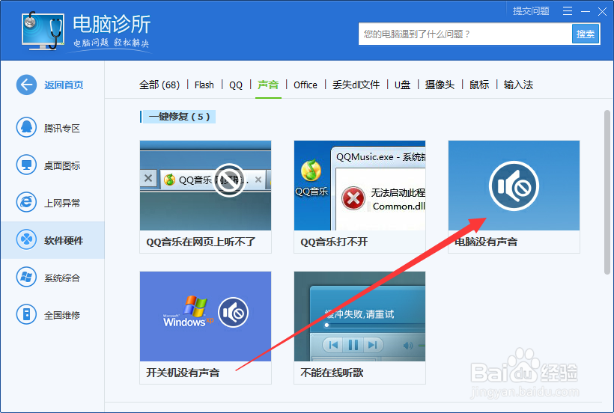Open the 上网异常 browser icon
Image resolution: width=614 pixels, height=413 pixels.
26,202
